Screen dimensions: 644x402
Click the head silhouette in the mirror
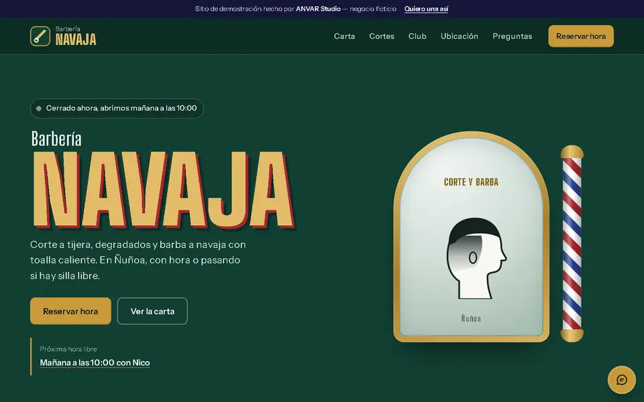pyautogui.click(x=476, y=258)
